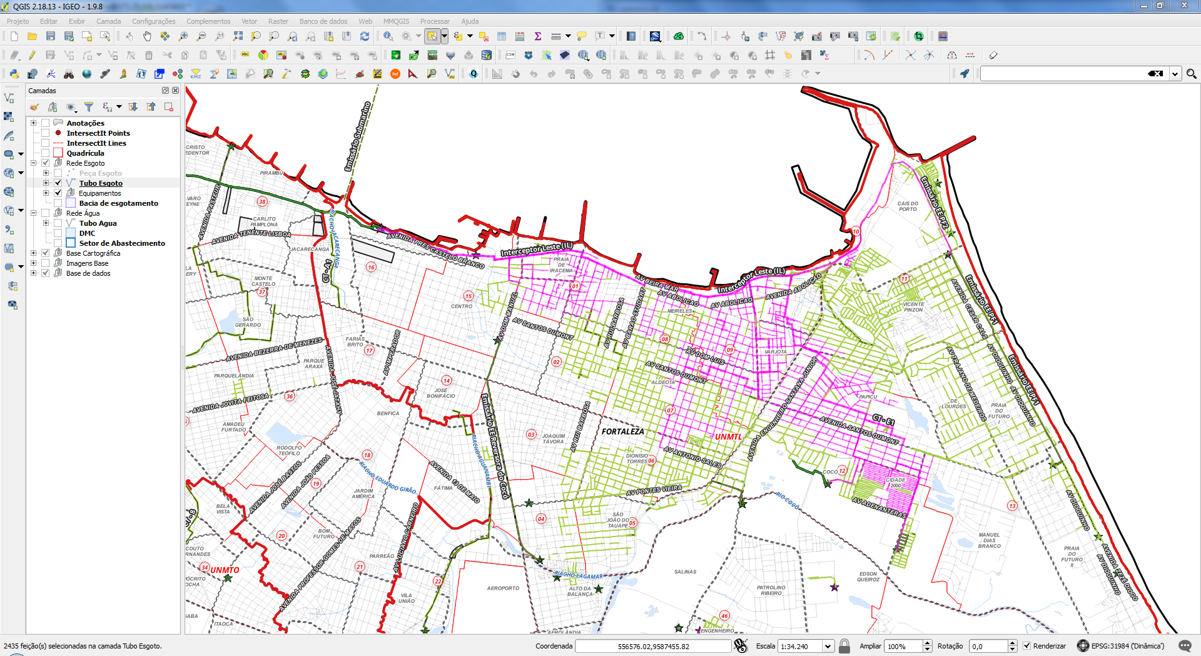Click Remove Layer icon in Camadas toolbar
This screenshot has height=656, width=1201.
click(x=169, y=107)
